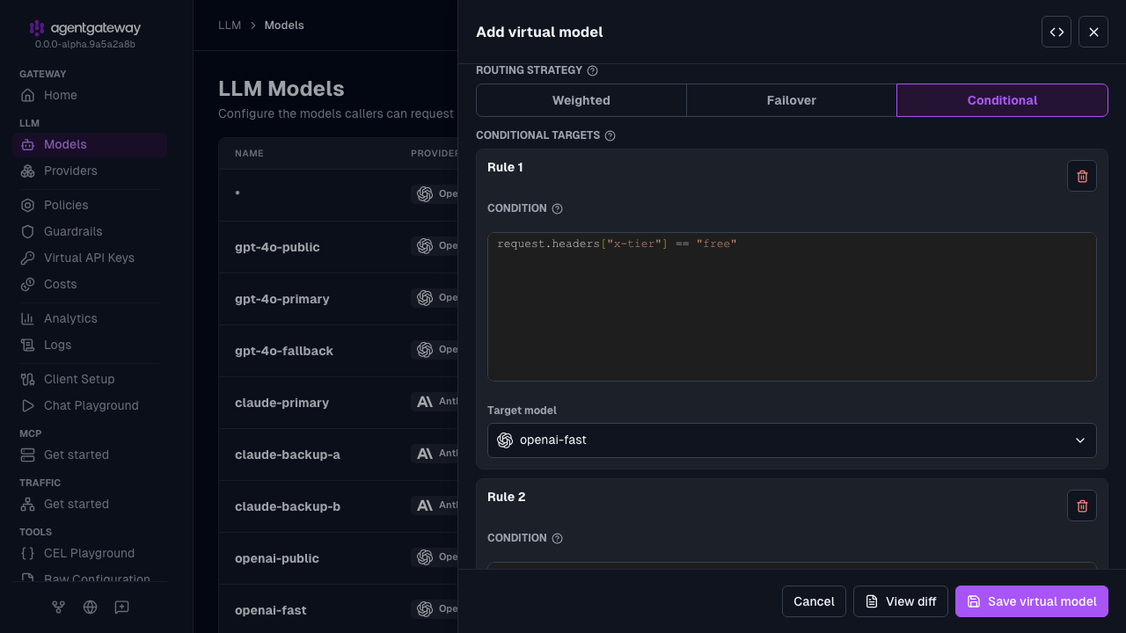1126x633 pixels.
Task: Click Rule 1 Condition help icon
Action: (x=557, y=208)
